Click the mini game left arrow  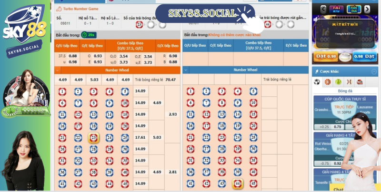click(323, 10)
